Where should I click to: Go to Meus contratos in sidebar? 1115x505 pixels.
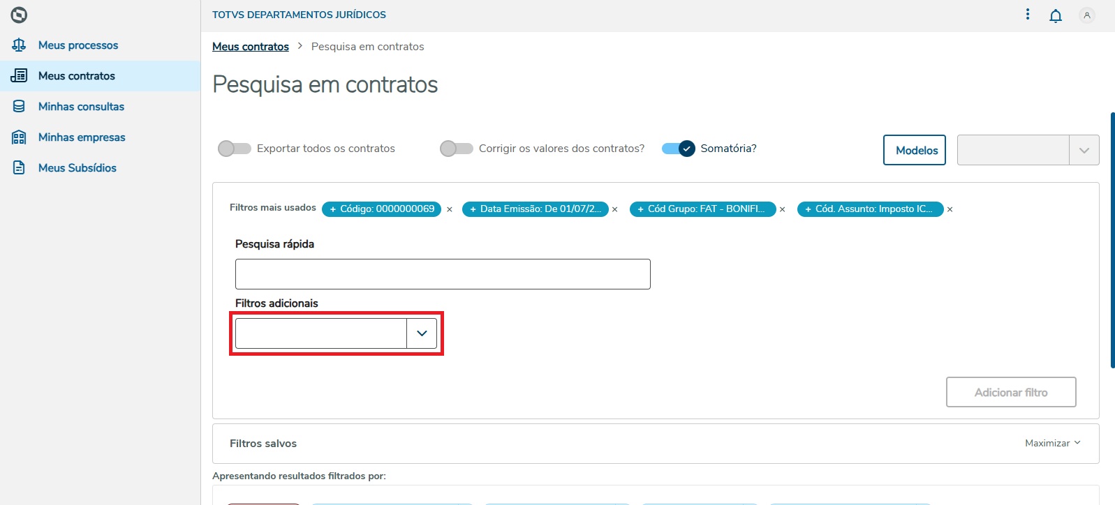coord(77,76)
